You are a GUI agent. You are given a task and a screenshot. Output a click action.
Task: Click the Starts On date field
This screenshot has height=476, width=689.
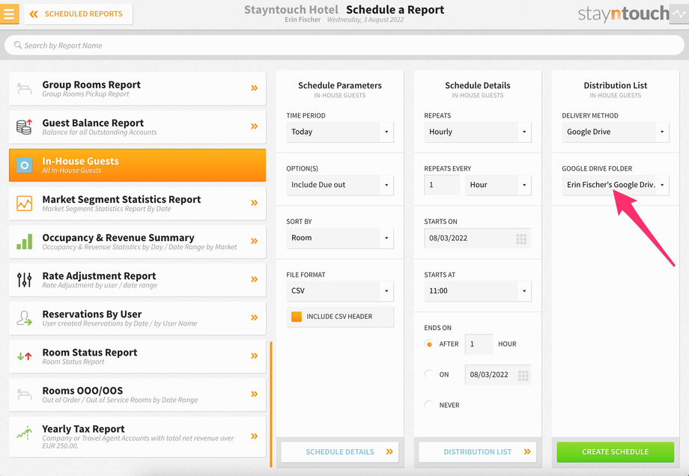[478, 238]
